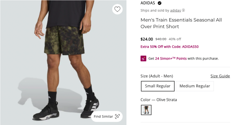Pick the Olive Strata color swatch
This screenshot has height=125, width=231.
(x=146, y=110)
